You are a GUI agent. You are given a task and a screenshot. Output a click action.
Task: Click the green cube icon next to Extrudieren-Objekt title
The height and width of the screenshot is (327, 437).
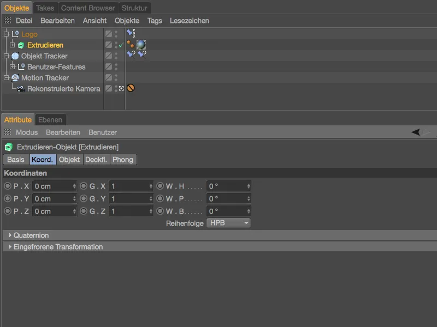point(9,147)
